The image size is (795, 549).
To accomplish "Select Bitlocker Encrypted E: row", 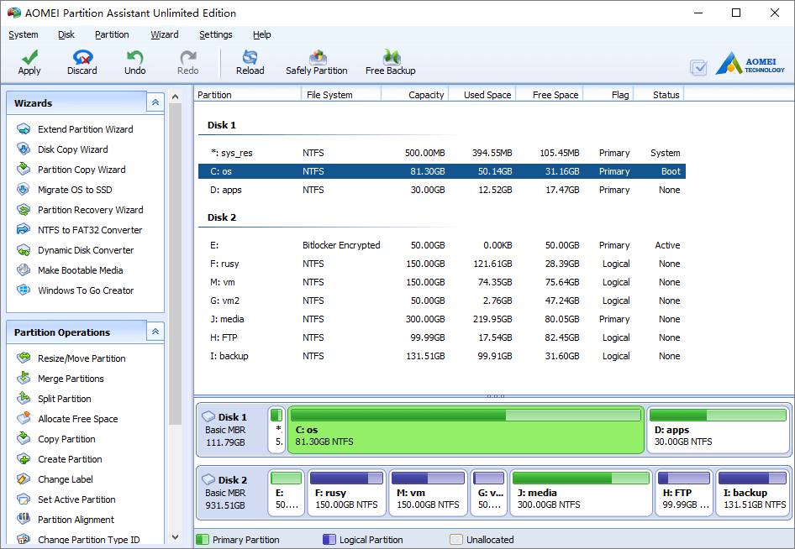I will tap(441, 245).
